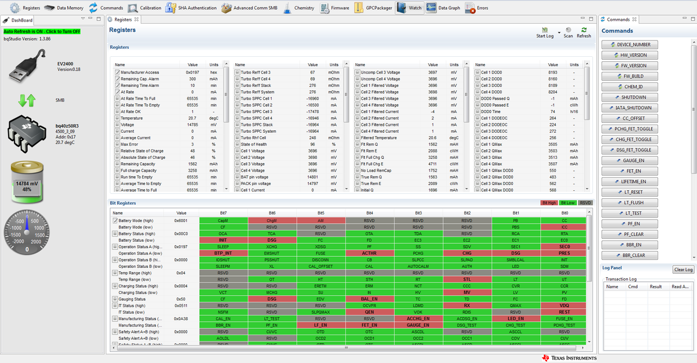Toggle the ChgM bit in Battery Mode

tap(272, 221)
